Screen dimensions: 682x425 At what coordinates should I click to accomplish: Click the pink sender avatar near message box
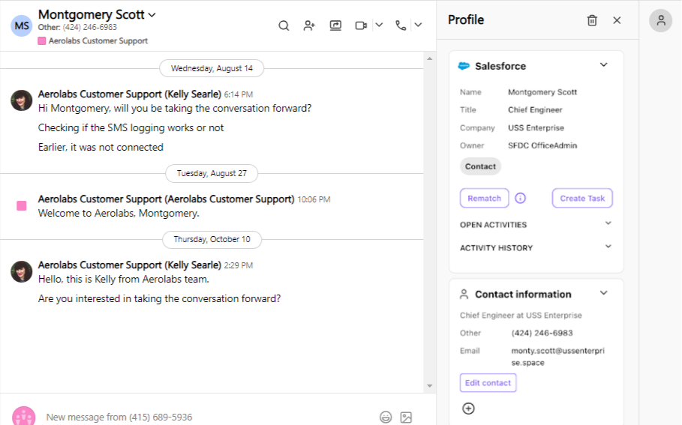pos(23,416)
